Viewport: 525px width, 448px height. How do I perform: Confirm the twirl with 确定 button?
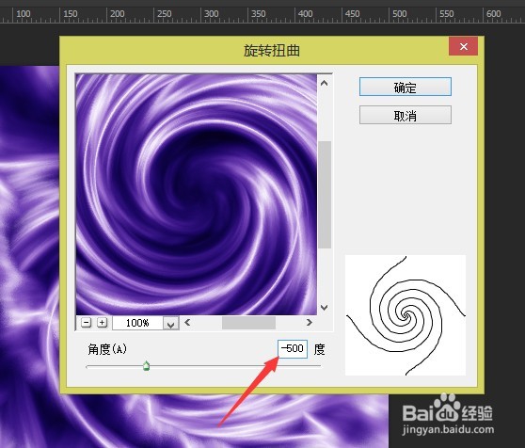(x=406, y=87)
